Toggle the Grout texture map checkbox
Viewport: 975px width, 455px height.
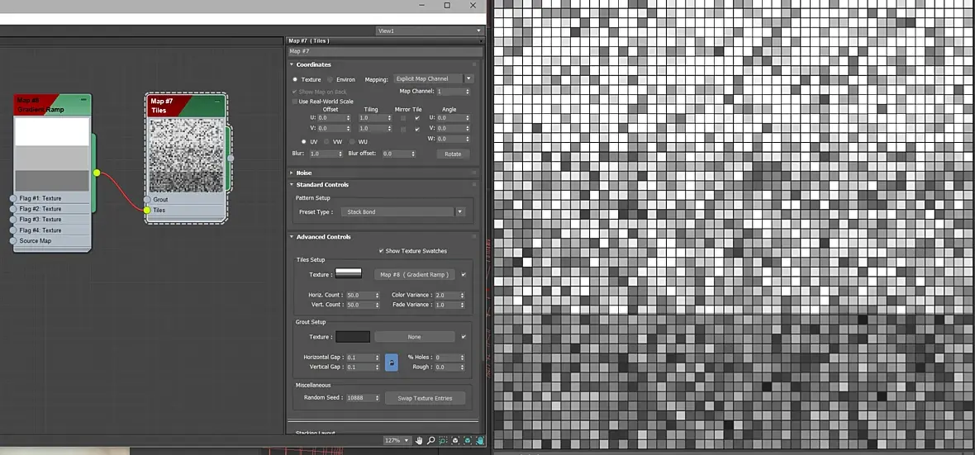click(x=464, y=337)
